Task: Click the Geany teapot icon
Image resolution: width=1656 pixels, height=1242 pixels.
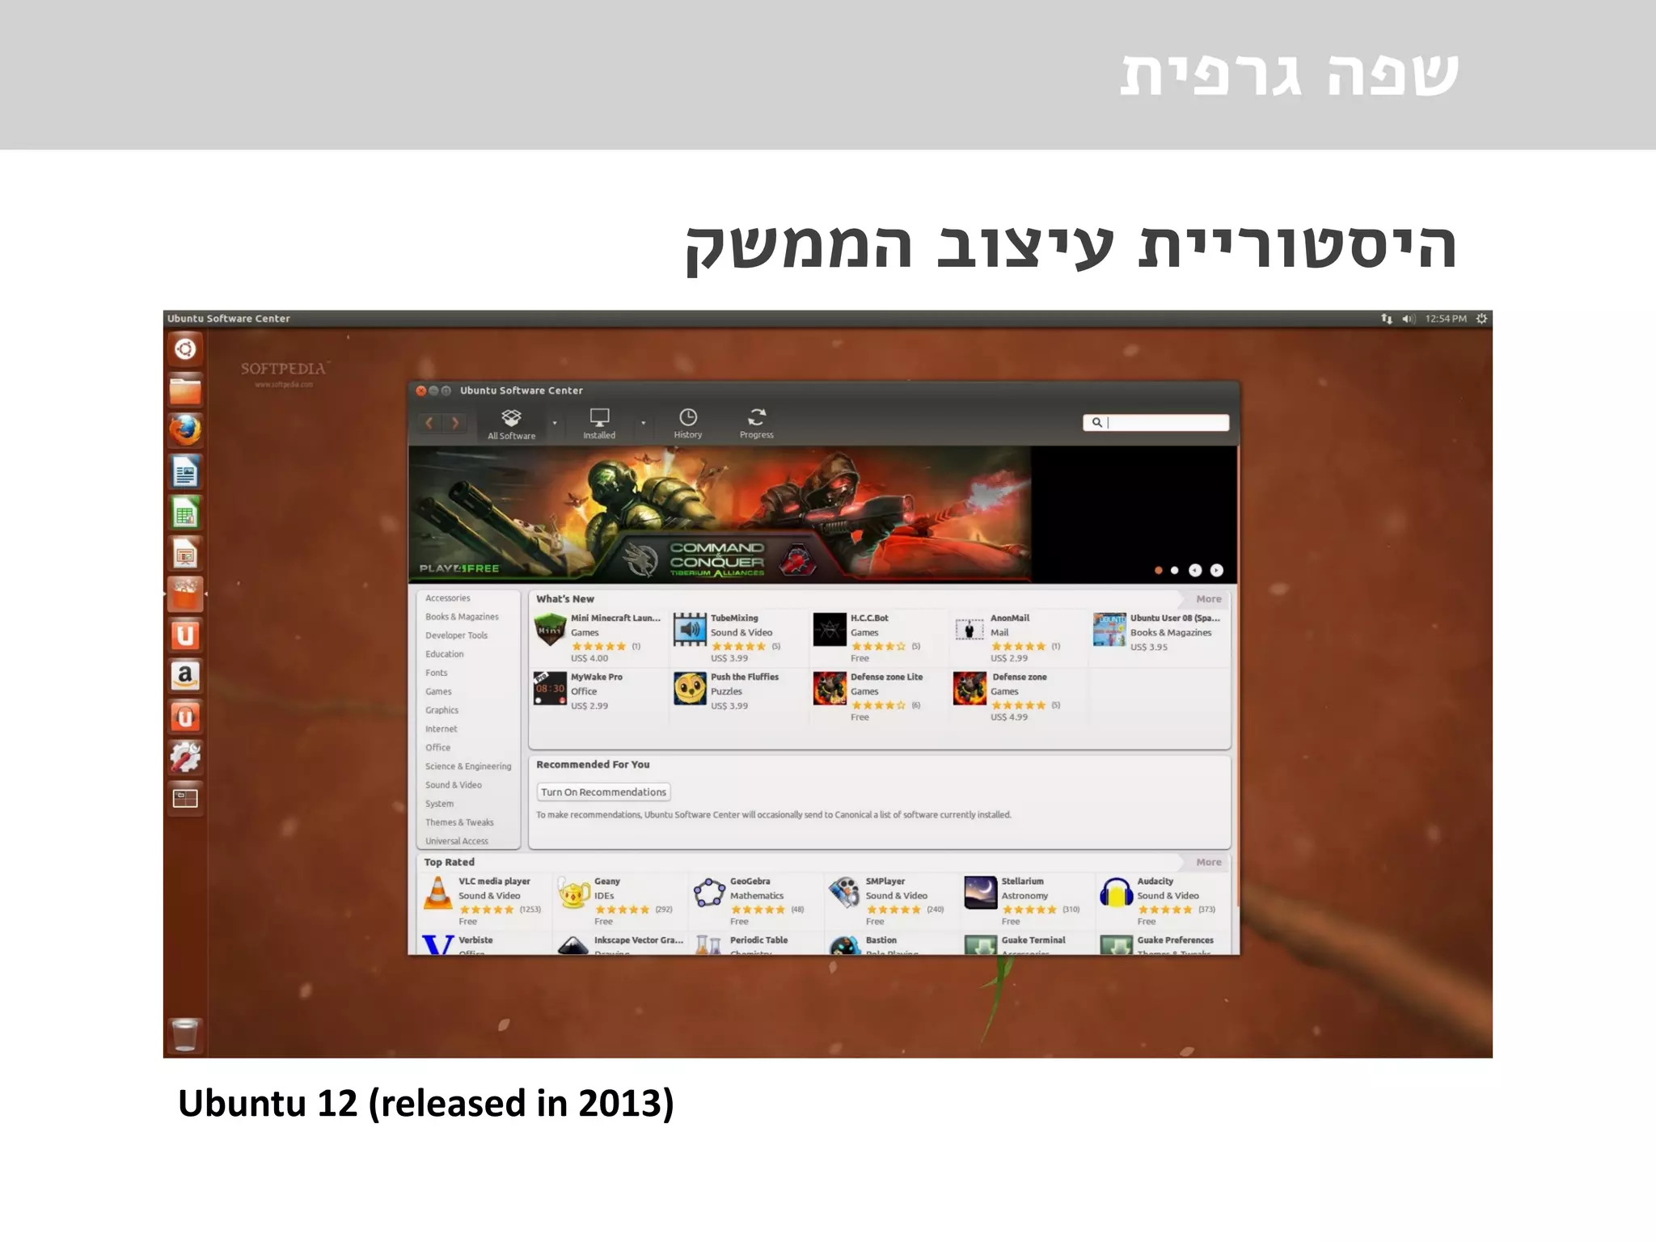Action: tap(573, 893)
